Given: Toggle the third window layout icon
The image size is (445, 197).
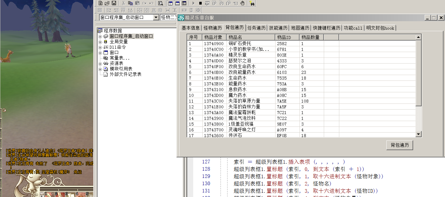Looking at the screenshot, I should tap(184, 3).
